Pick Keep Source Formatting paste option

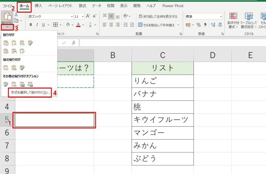pos(30,43)
